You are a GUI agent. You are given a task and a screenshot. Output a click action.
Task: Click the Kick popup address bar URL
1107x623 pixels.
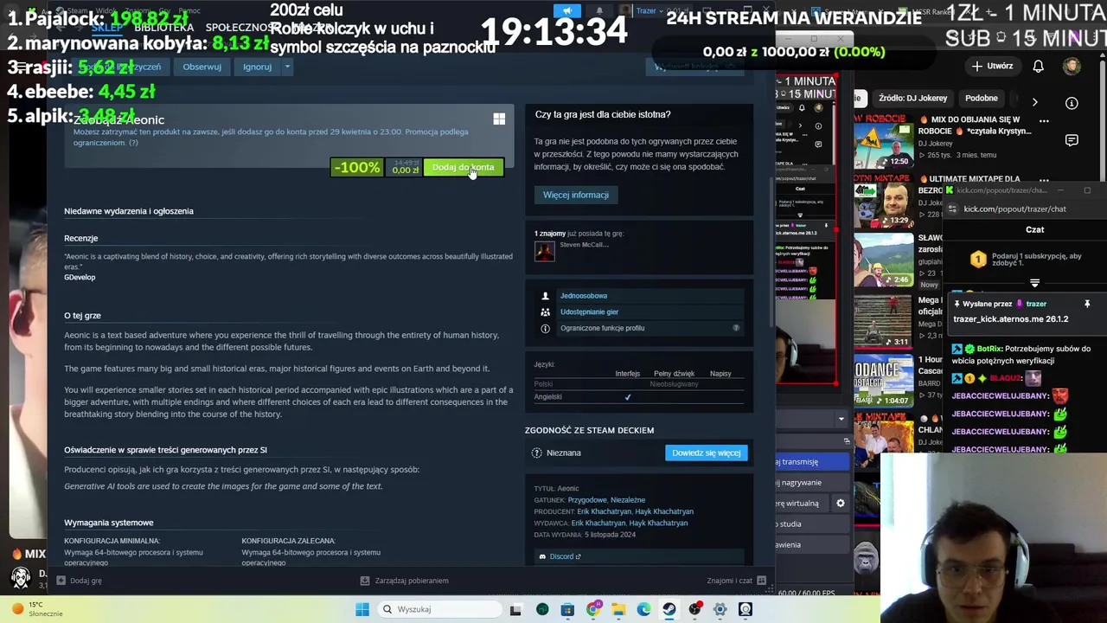pos(1014,209)
